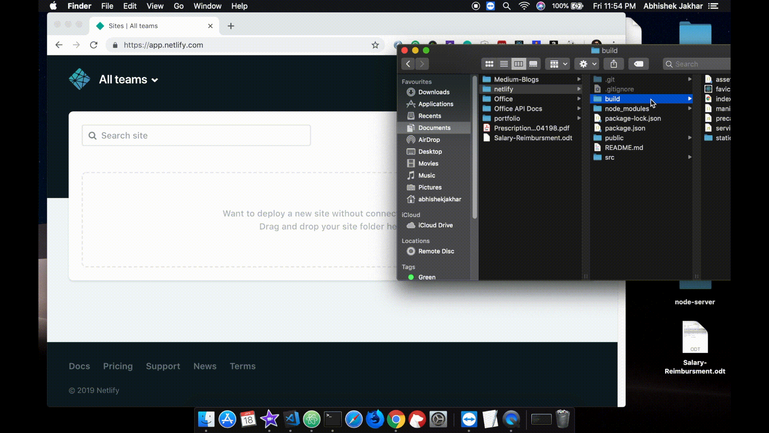This screenshot has height=433, width=769.
Task: Open a new Chrome tab
Action: pos(231,26)
